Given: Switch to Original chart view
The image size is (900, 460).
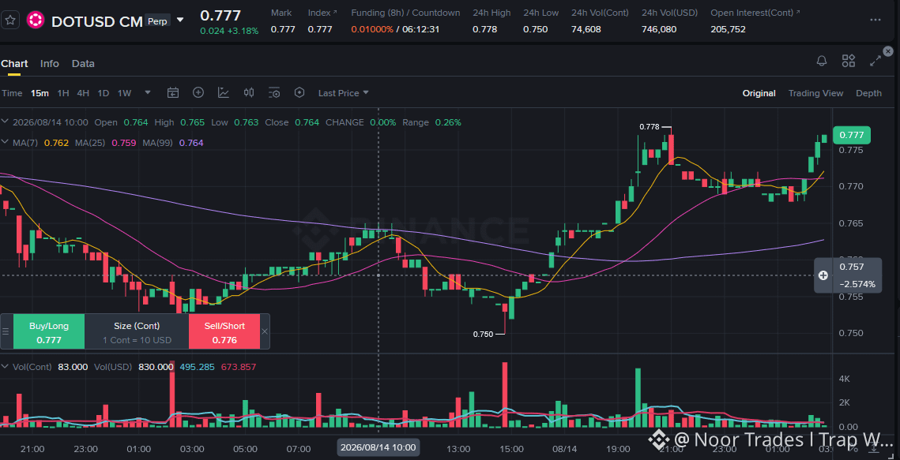Looking at the screenshot, I should pos(759,93).
